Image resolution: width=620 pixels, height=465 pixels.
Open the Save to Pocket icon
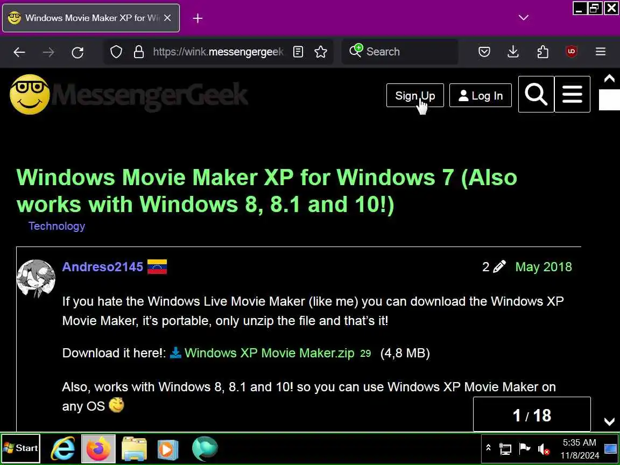coord(484,52)
